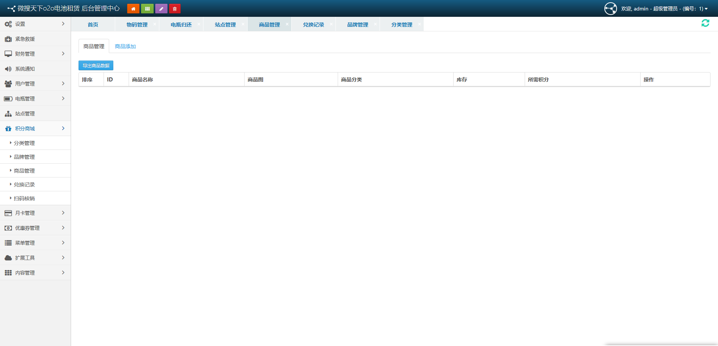This screenshot has width=718, height=346.
Task: Click the green refresh icon
Action: coord(705,23)
